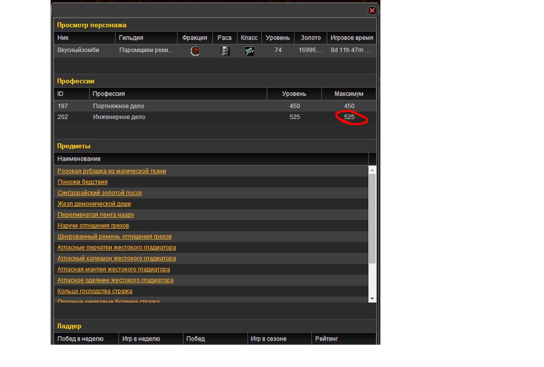The width and height of the screenshot is (544, 367).
Task: Click the Игровое время column header
Action: [352, 38]
